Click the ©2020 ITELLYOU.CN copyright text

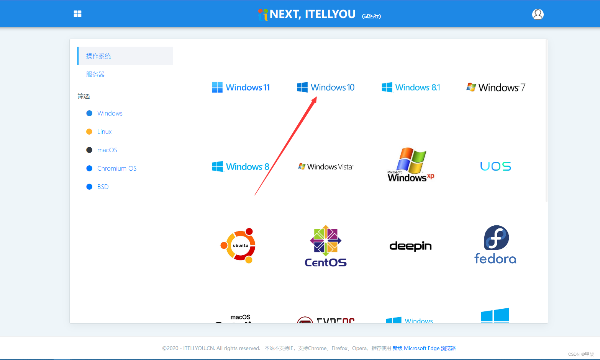coord(211,348)
